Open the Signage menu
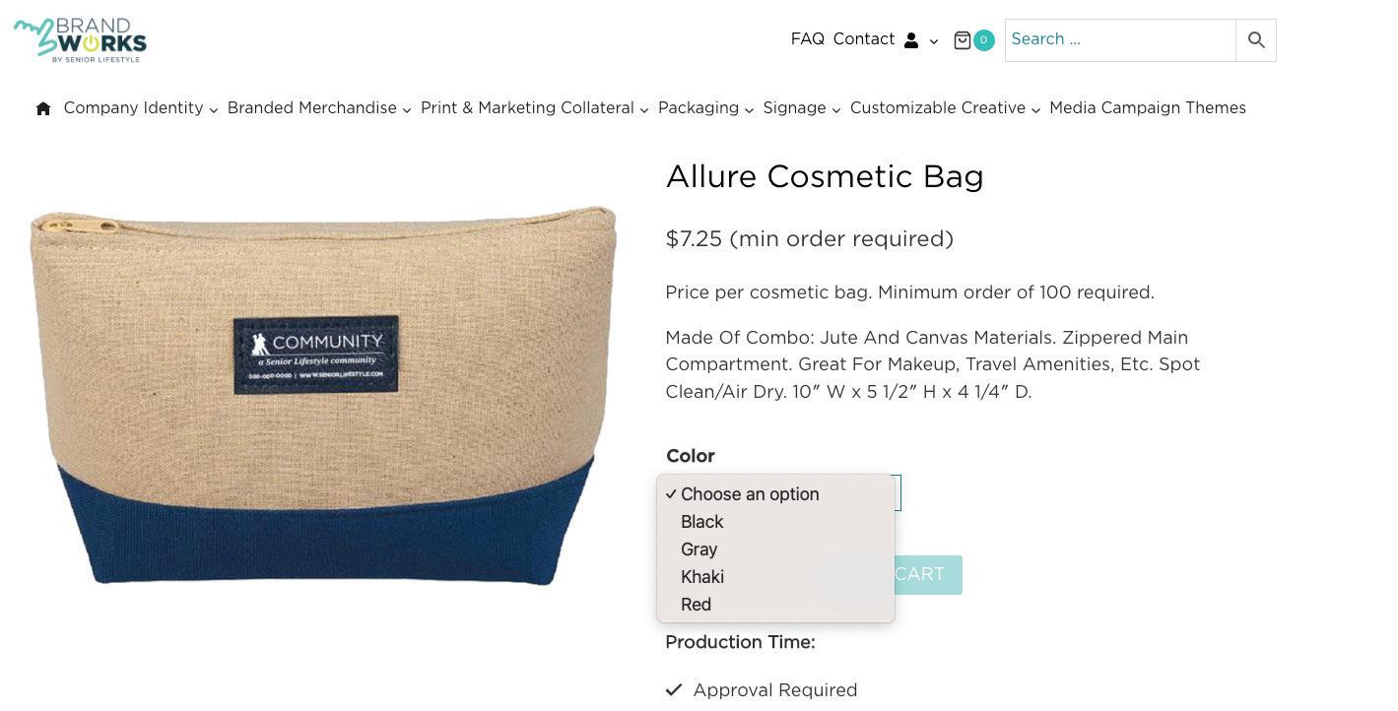Screen dimensions: 1398x711 click(802, 108)
